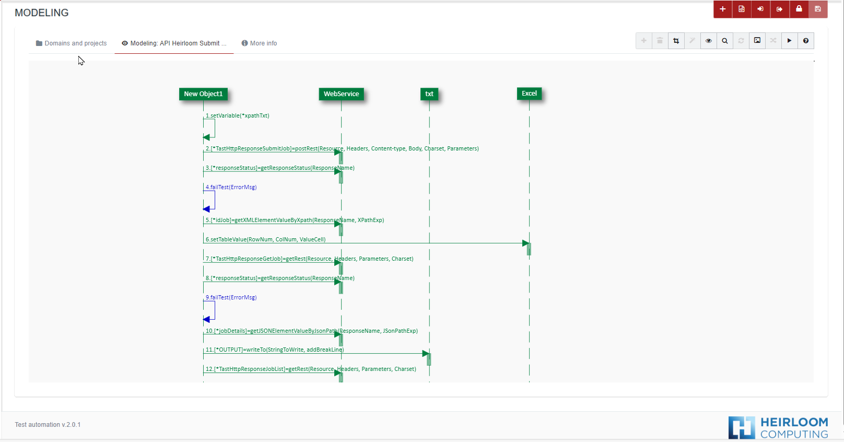Click the red padlock lock icon
This screenshot has width=844, height=442.
(x=799, y=9)
